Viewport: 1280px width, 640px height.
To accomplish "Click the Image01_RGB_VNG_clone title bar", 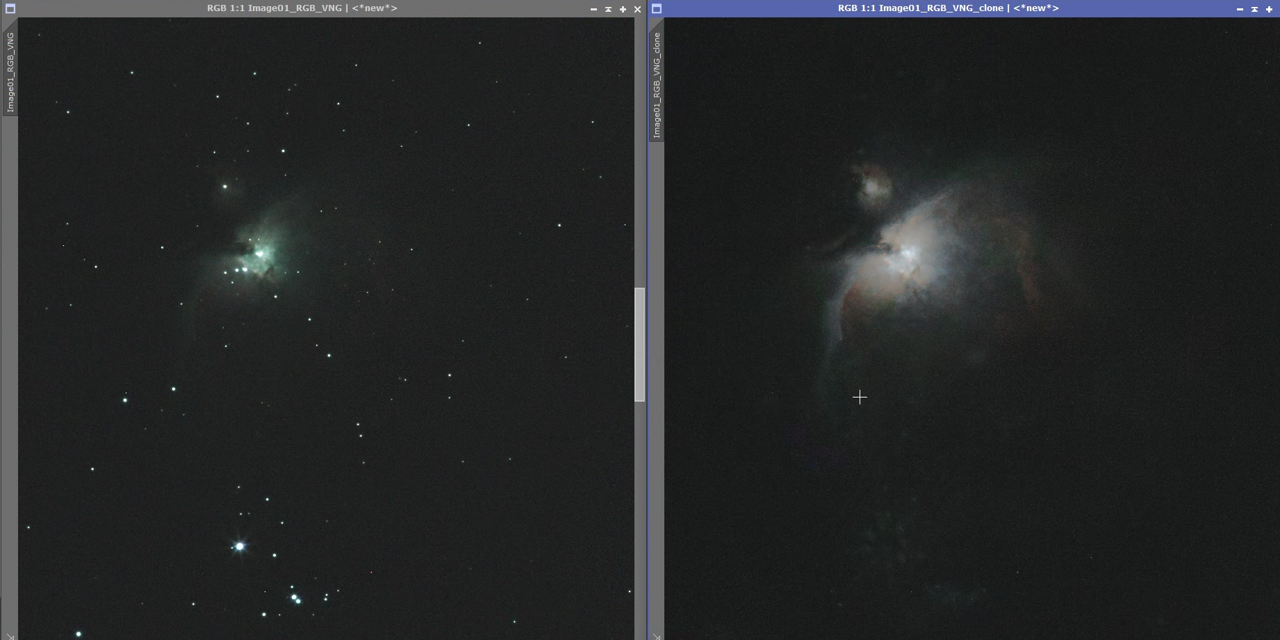I will pyautogui.click(x=948, y=8).
